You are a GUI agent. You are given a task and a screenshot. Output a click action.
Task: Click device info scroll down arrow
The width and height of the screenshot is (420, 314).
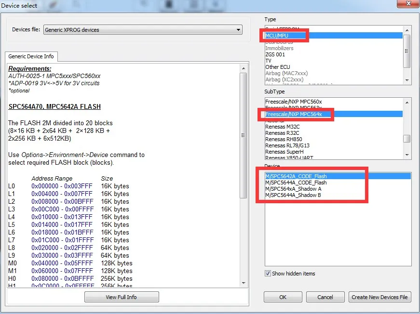244,283
